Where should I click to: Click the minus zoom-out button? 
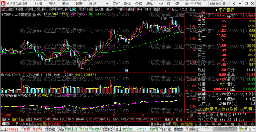pyautogui.click(x=194, y=119)
